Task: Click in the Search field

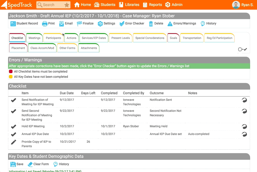Action: (x=50, y=5)
